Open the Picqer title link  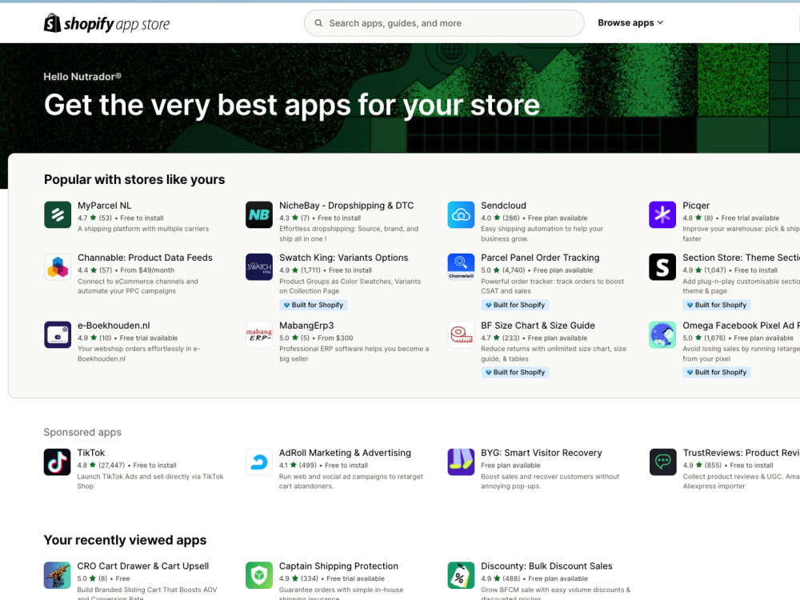pos(696,206)
